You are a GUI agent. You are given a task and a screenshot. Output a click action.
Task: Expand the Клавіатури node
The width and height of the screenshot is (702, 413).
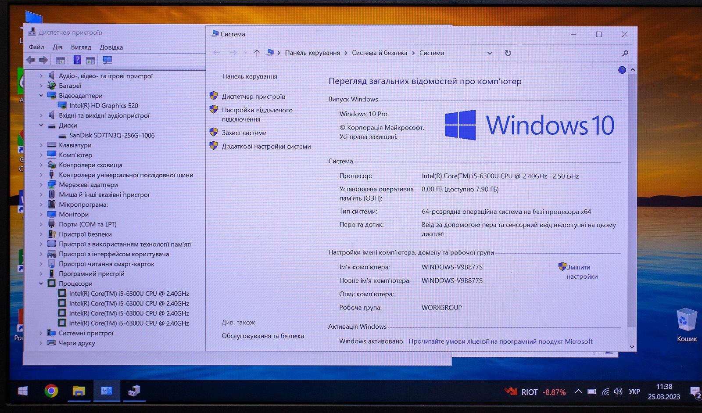pyautogui.click(x=41, y=145)
